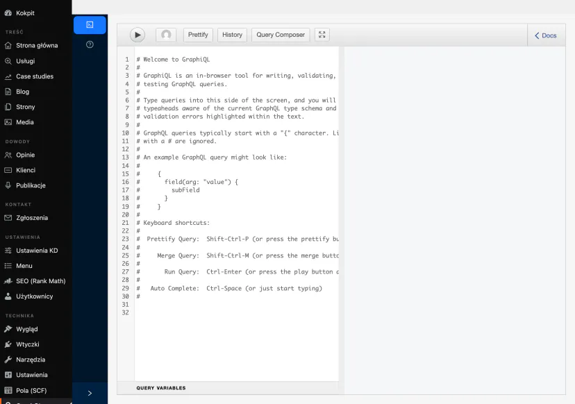
Task: Open Publikacje menu item
Action: pos(36,185)
